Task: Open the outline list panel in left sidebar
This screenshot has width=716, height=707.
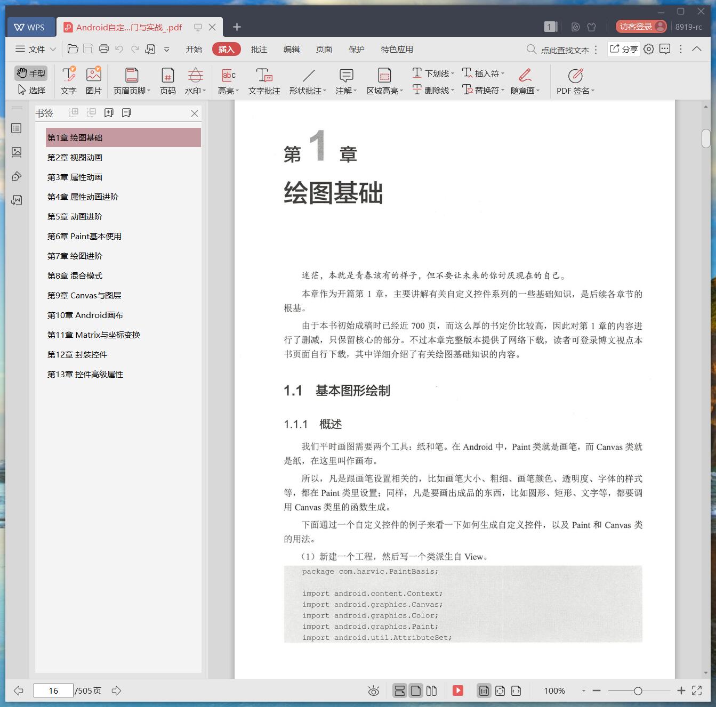Action: click(x=17, y=128)
